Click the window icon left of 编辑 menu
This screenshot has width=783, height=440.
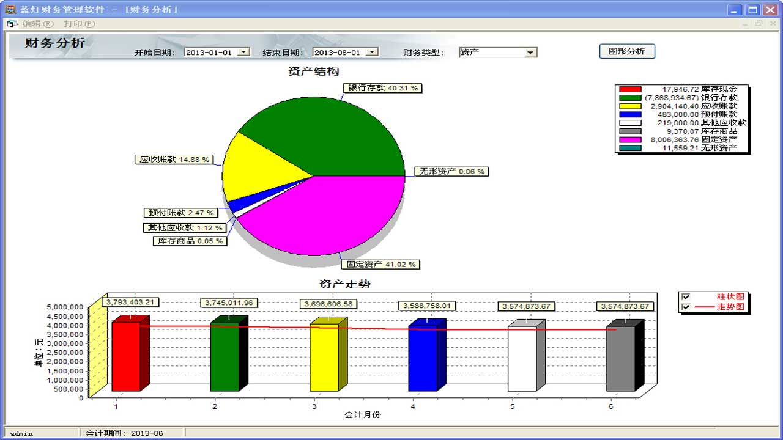click(10, 23)
